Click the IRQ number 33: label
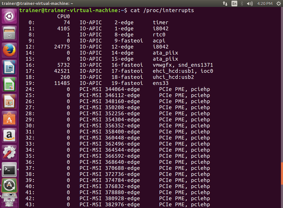The height and width of the screenshot is (208, 283). 30,144
